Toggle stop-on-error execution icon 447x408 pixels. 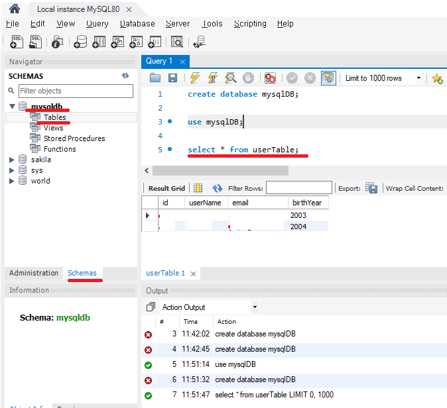pos(270,77)
